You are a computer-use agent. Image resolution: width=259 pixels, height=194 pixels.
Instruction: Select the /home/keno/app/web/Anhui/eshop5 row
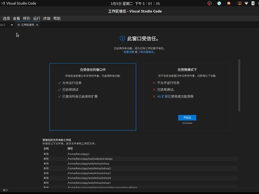click(x=140, y=183)
